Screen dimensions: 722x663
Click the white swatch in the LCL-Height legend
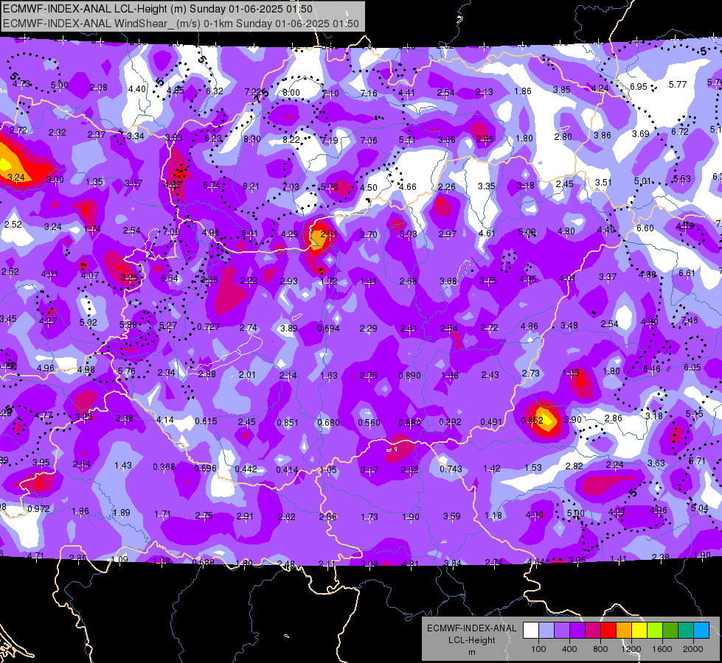coord(531,631)
